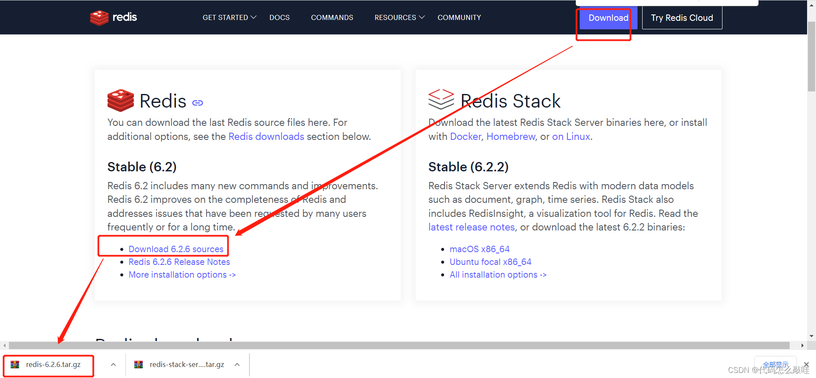Click the horizontal scrollbar right arrow
Viewport: 816px width, 378px height.
point(802,345)
